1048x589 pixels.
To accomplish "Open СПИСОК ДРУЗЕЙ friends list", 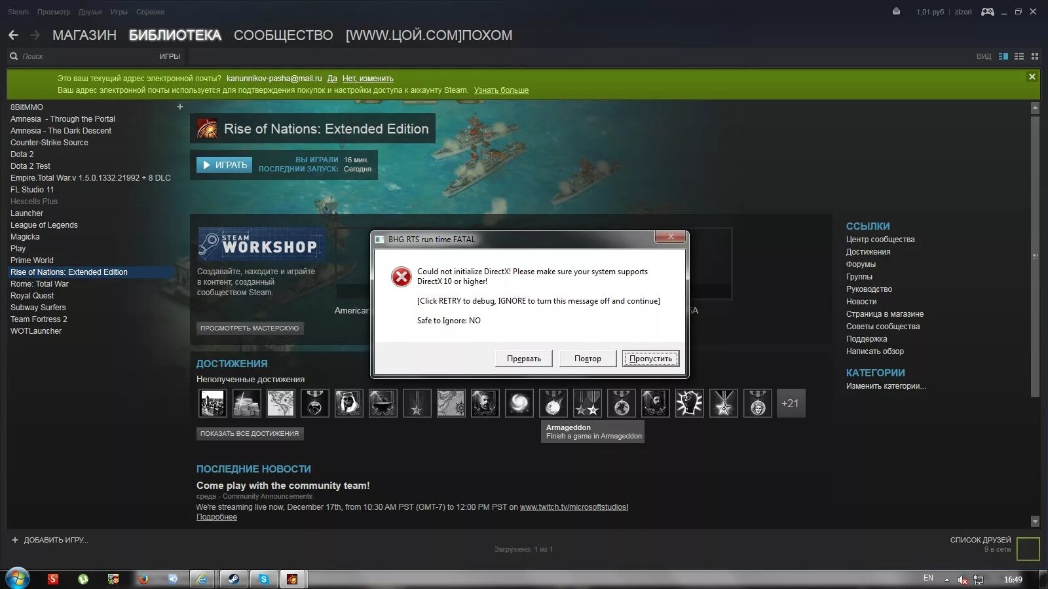I will (981, 540).
